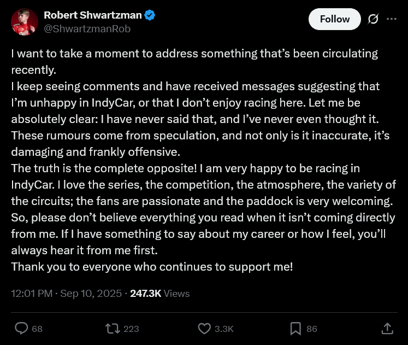
Task: Toggle the bookmark icon for this post
Action: click(x=295, y=328)
